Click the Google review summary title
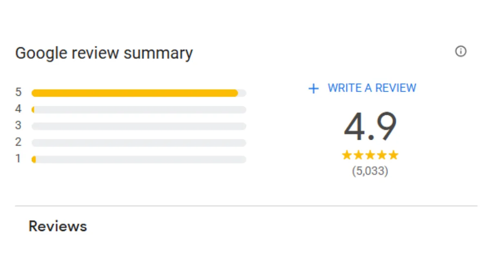 click(104, 54)
